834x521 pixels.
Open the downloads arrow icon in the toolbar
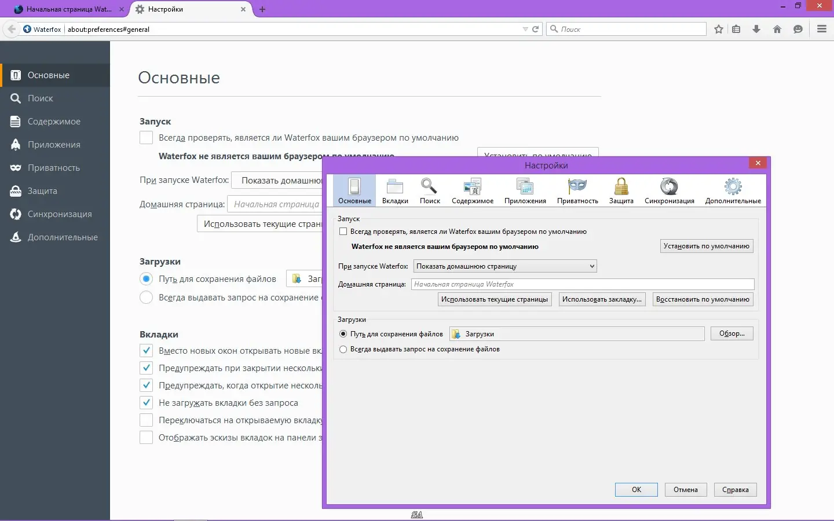point(756,29)
